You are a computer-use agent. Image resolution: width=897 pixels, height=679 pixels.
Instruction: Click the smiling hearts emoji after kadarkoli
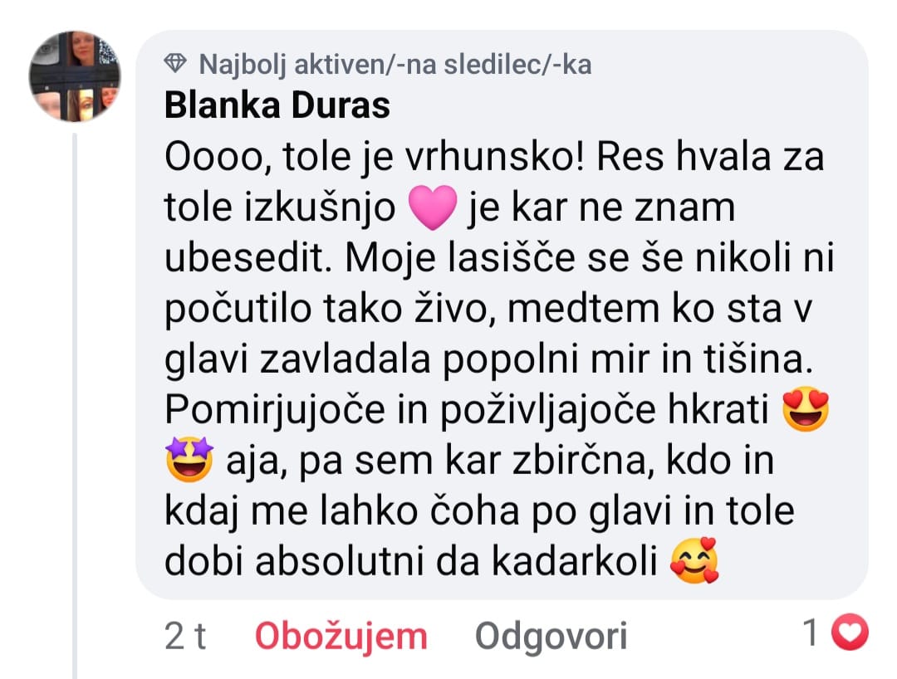(694, 560)
